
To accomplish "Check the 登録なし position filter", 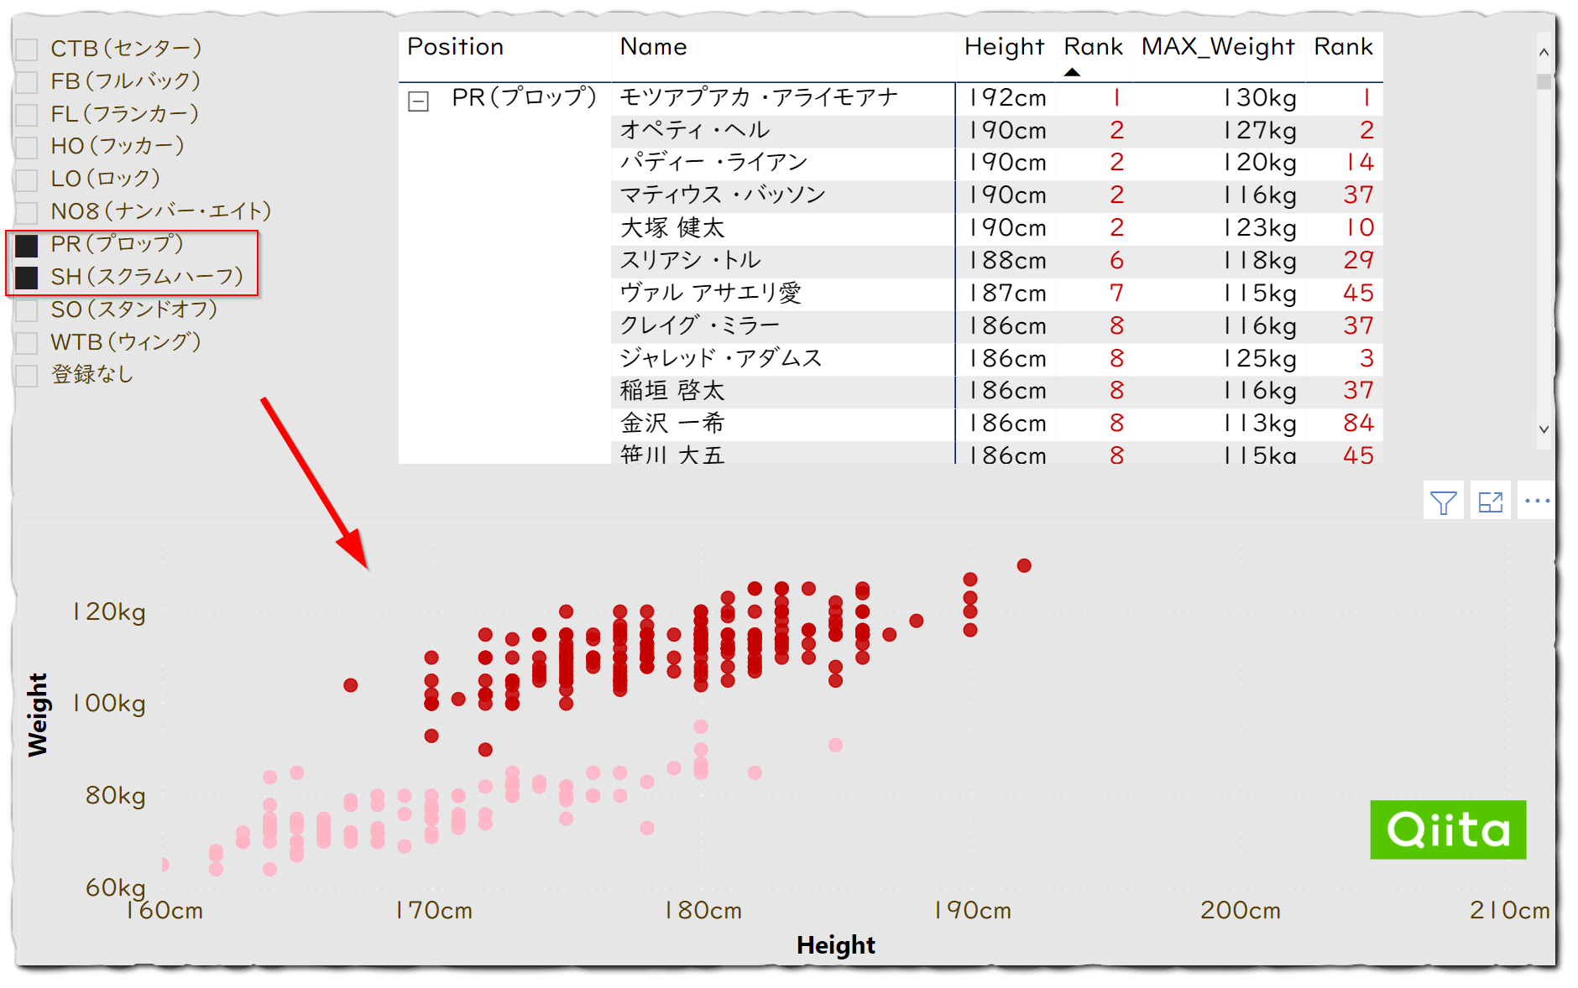I will coord(27,376).
